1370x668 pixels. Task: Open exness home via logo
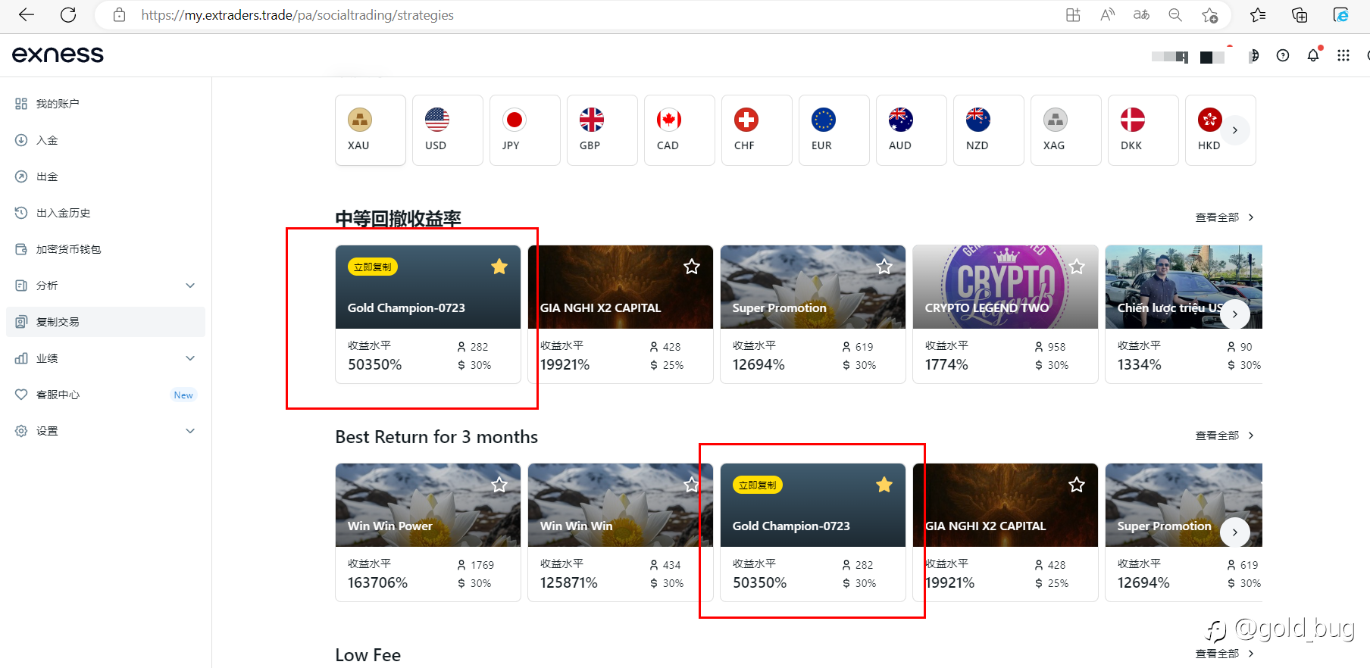click(58, 55)
